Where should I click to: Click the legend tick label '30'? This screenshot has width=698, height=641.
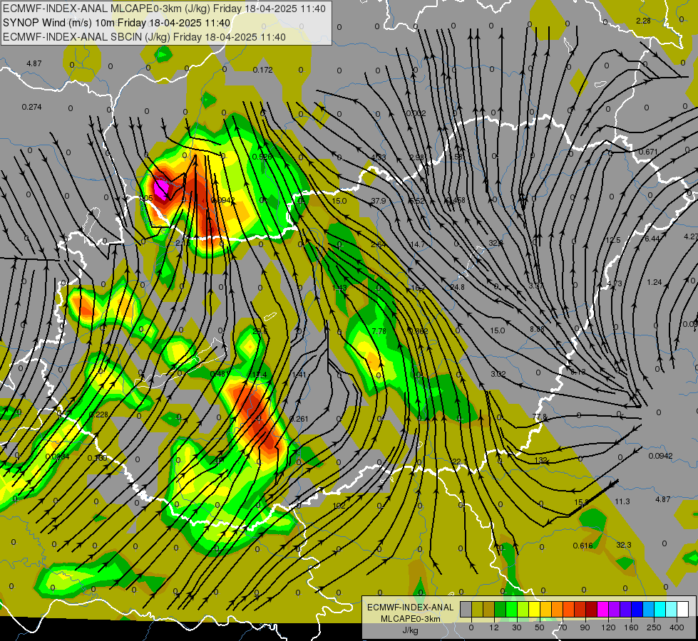[517, 627]
